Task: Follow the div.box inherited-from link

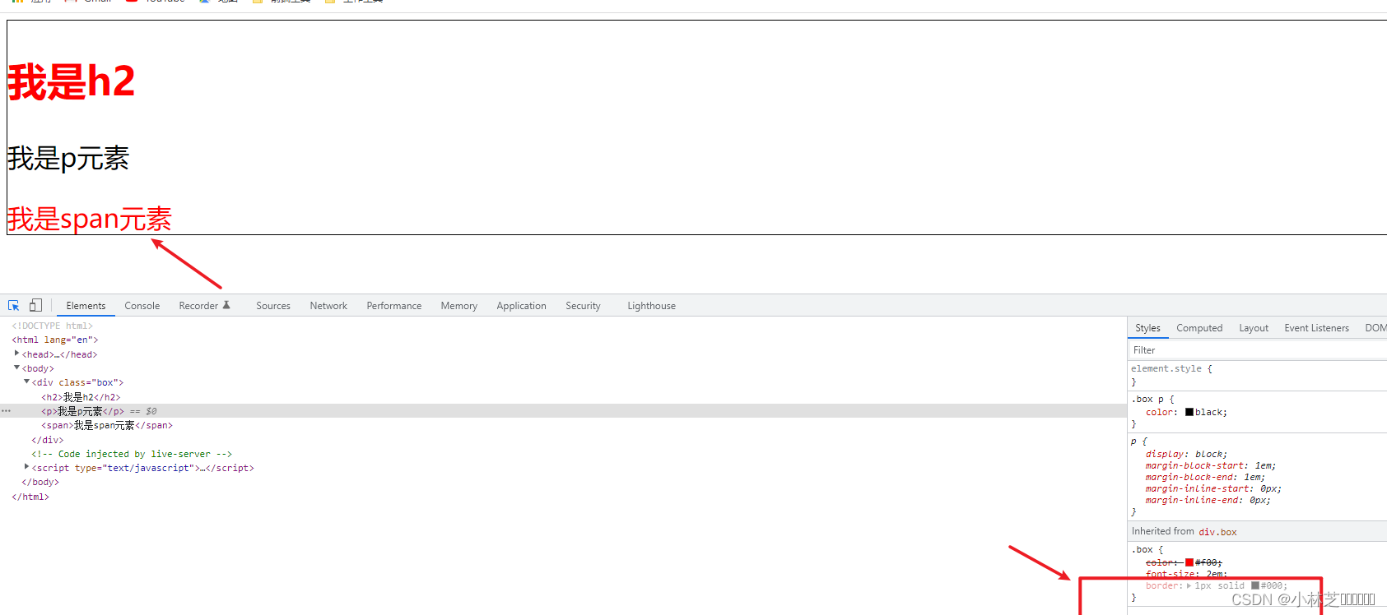Action: pos(1217,532)
